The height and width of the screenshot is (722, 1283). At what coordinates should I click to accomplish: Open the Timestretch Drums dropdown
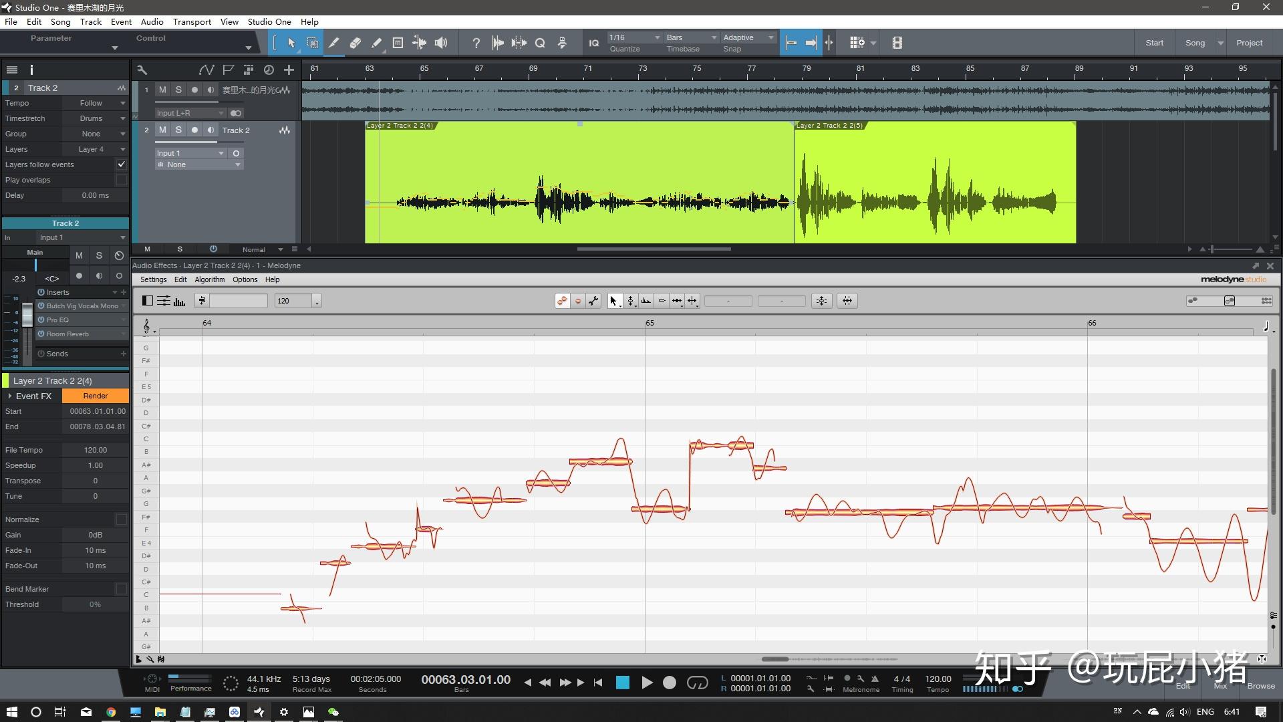(x=94, y=118)
